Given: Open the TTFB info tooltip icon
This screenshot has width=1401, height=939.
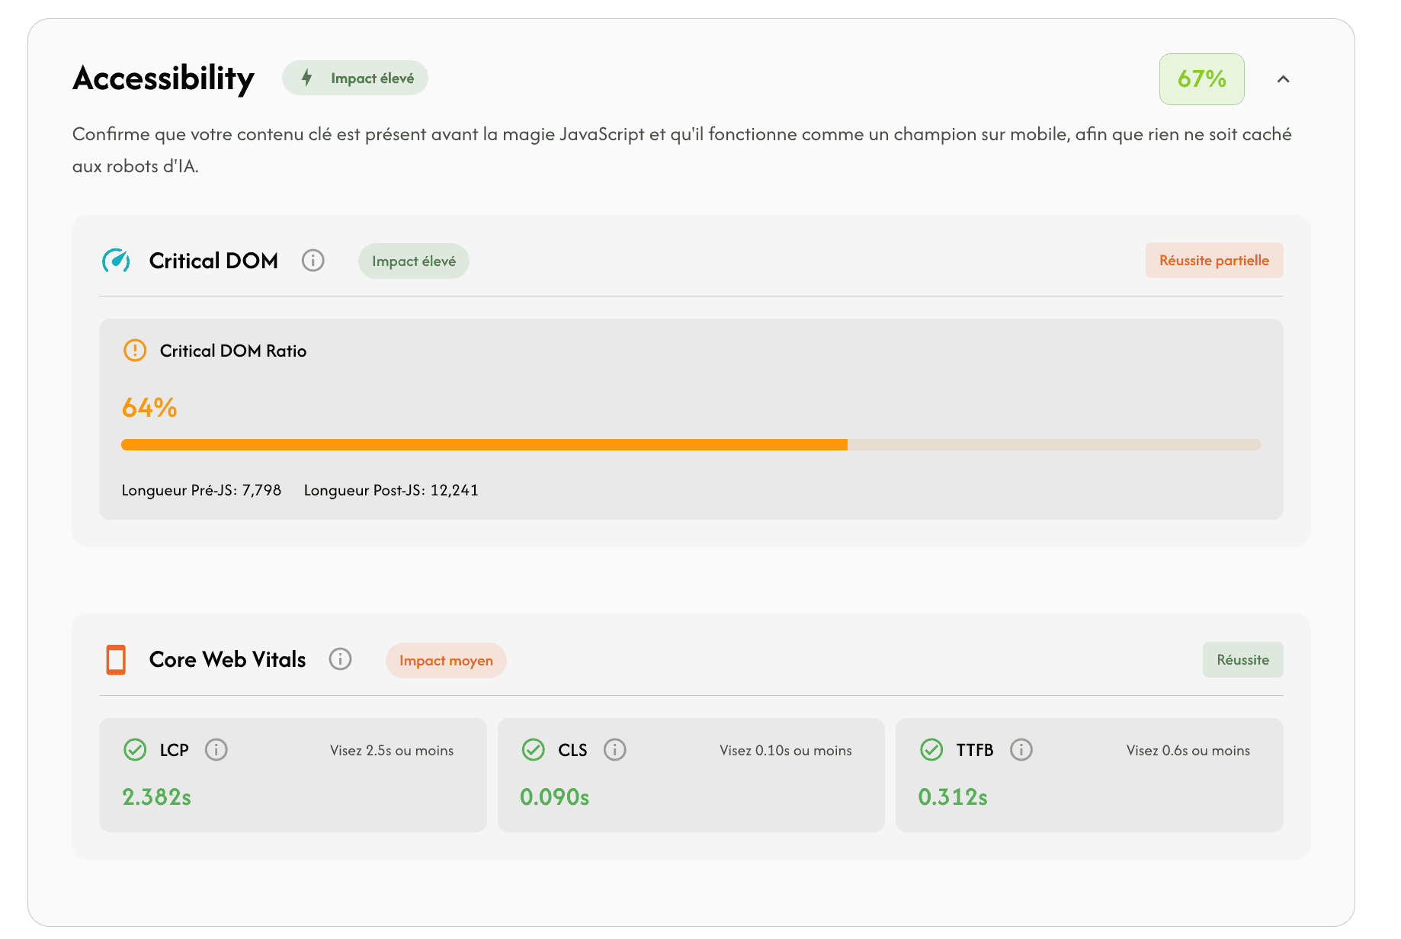Looking at the screenshot, I should coord(1021,750).
